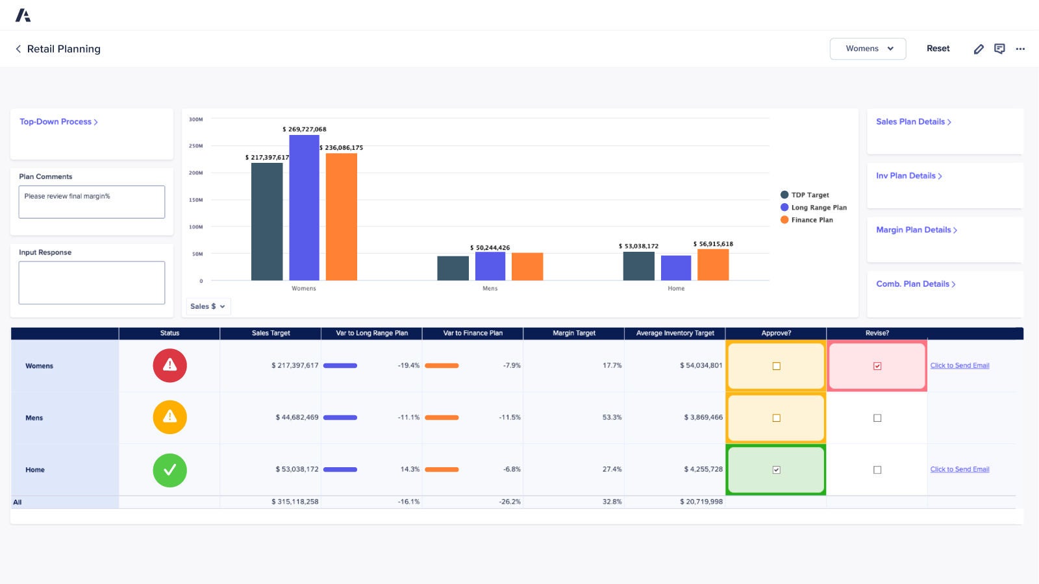Click the green check status icon for Home
Image resolution: width=1039 pixels, height=584 pixels.
(x=169, y=470)
